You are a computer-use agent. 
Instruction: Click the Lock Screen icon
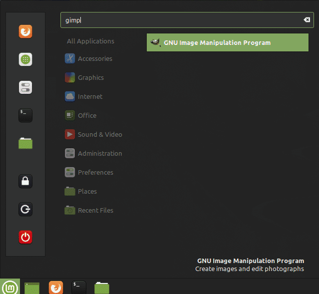coord(25,181)
